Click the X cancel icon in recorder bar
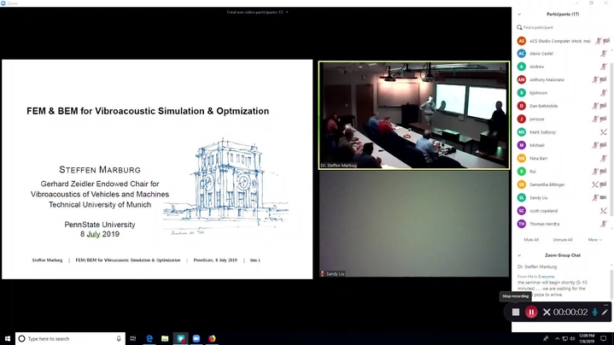Image resolution: width=614 pixels, height=345 pixels. [x=547, y=313]
